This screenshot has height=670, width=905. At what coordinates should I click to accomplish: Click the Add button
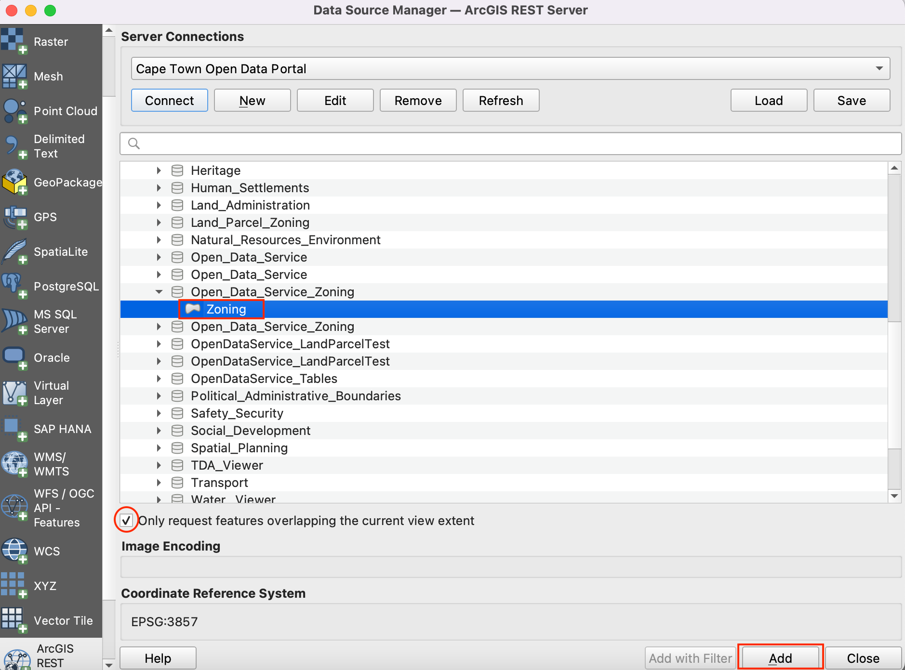[x=780, y=658]
